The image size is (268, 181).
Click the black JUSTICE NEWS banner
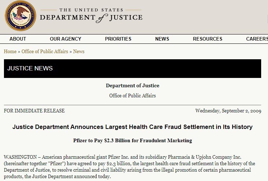[132, 68]
